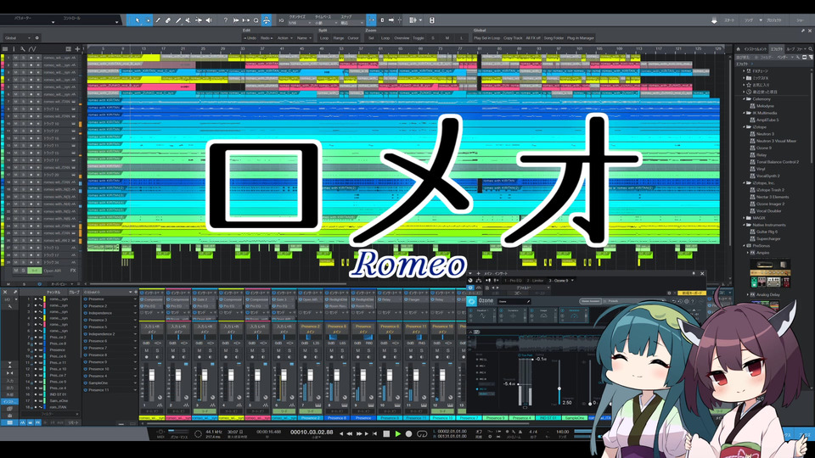Screen dimensions: 815x458
Task: Collapse the iZotope, Inc. folder
Action: pos(745,183)
